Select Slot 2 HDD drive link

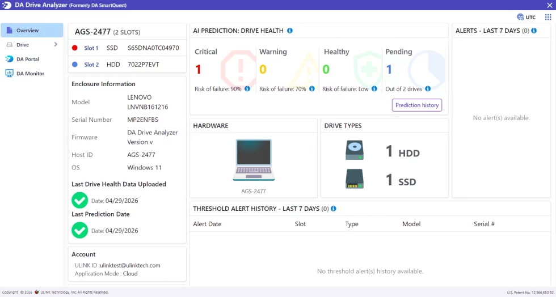click(x=91, y=65)
